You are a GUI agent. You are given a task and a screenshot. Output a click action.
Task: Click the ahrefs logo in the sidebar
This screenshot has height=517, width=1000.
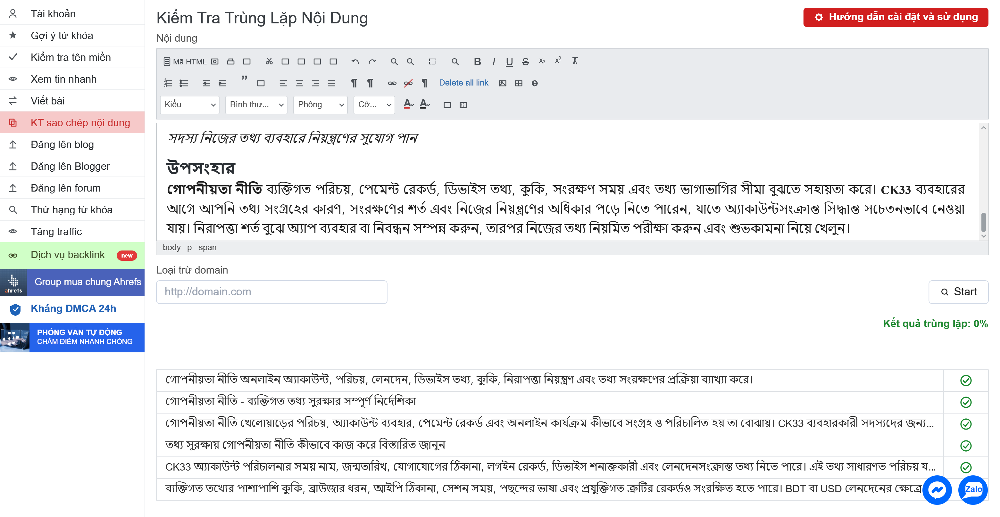(x=13, y=283)
